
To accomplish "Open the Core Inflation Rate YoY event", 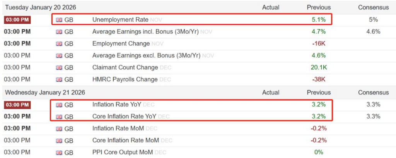I will coord(125,116).
